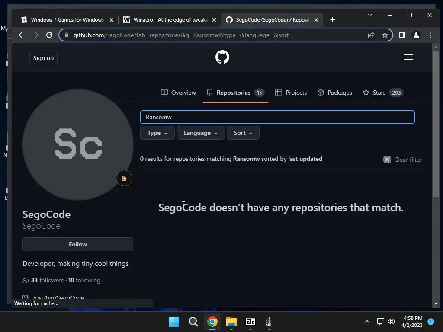The width and height of the screenshot is (443, 332).
Task: Select the Repositories tab
Action: click(x=236, y=93)
